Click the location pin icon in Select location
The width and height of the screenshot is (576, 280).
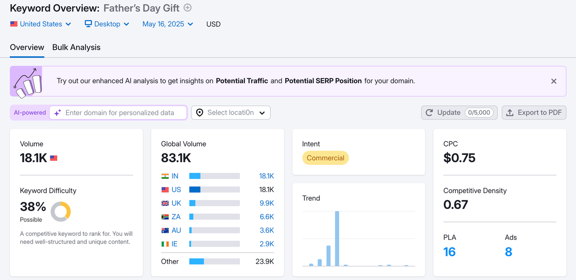[x=199, y=112]
